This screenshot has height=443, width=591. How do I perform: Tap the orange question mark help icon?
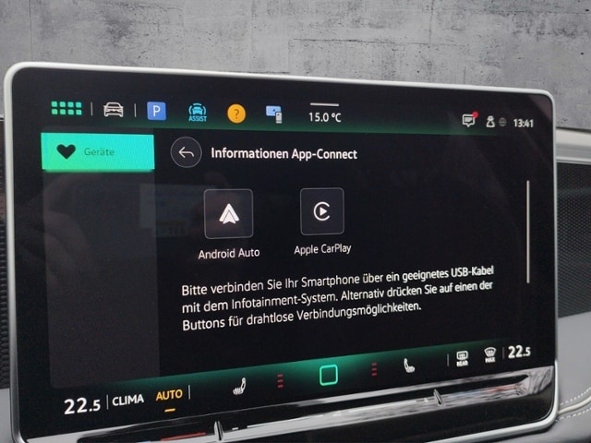(x=236, y=114)
